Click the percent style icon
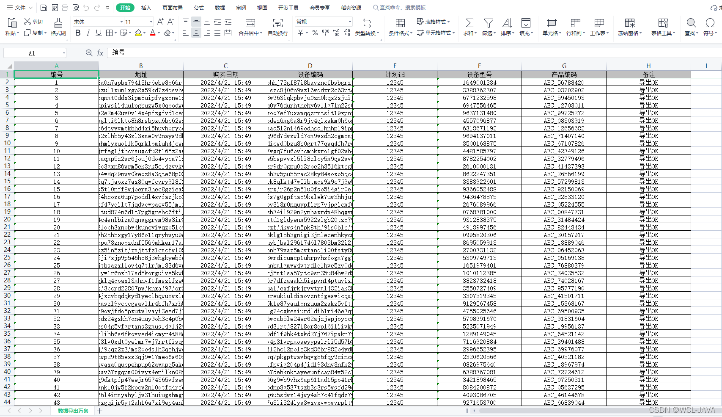The height and width of the screenshot is (417, 722). point(315,33)
